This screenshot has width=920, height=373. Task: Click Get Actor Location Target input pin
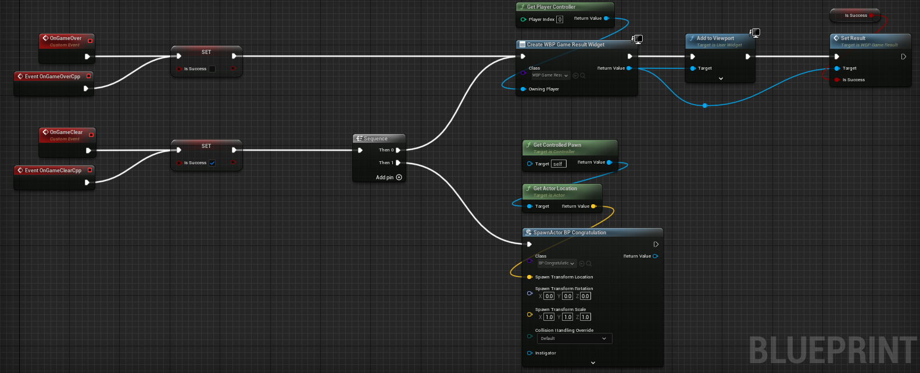[529, 206]
